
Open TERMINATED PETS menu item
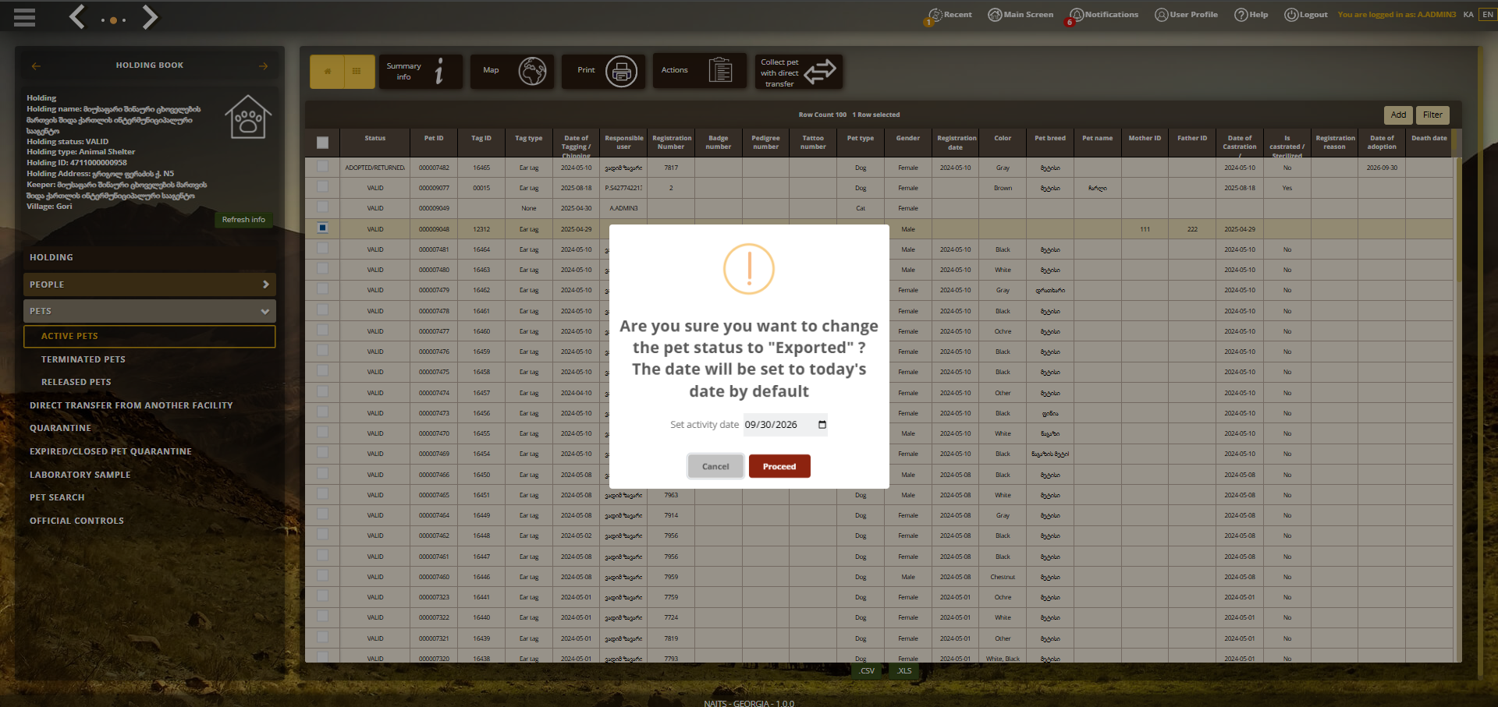click(83, 359)
